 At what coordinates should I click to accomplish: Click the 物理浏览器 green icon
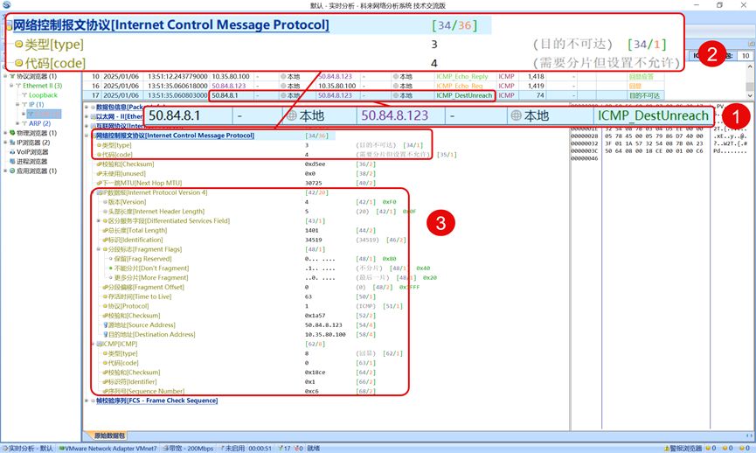pyautogui.click(x=12, y=133)
